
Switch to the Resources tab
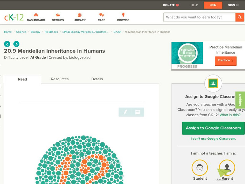(x=60, y=79)
